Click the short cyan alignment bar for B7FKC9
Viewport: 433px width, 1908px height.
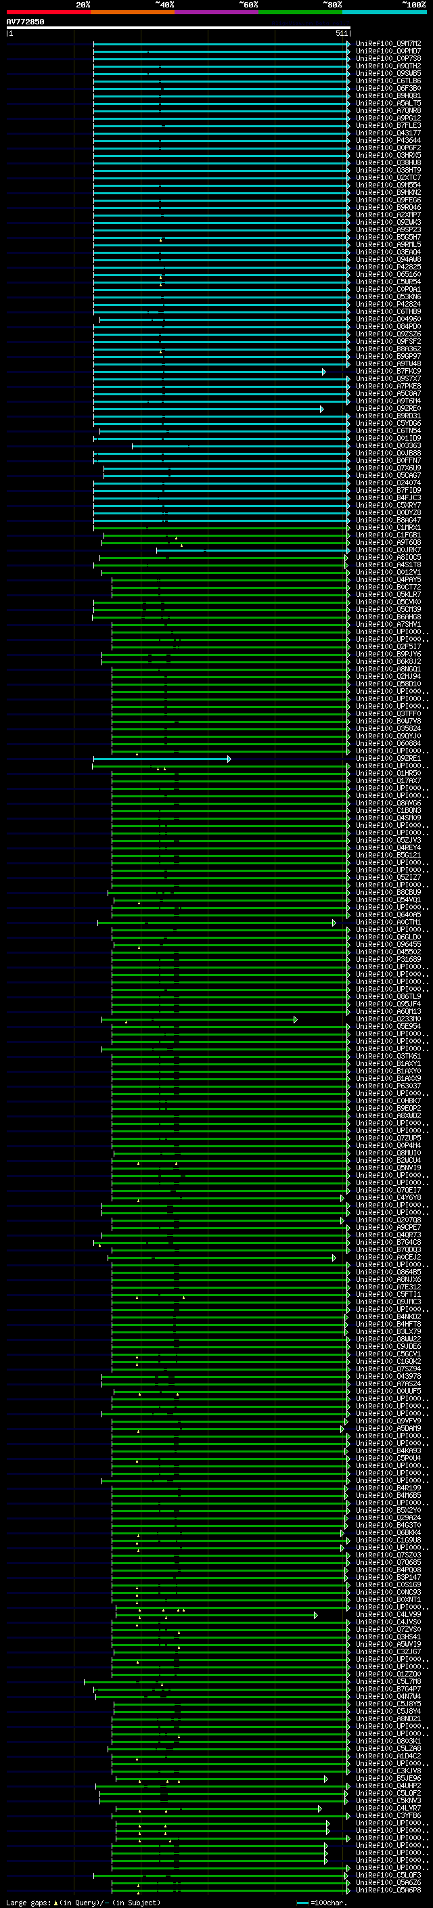point(210,372)
